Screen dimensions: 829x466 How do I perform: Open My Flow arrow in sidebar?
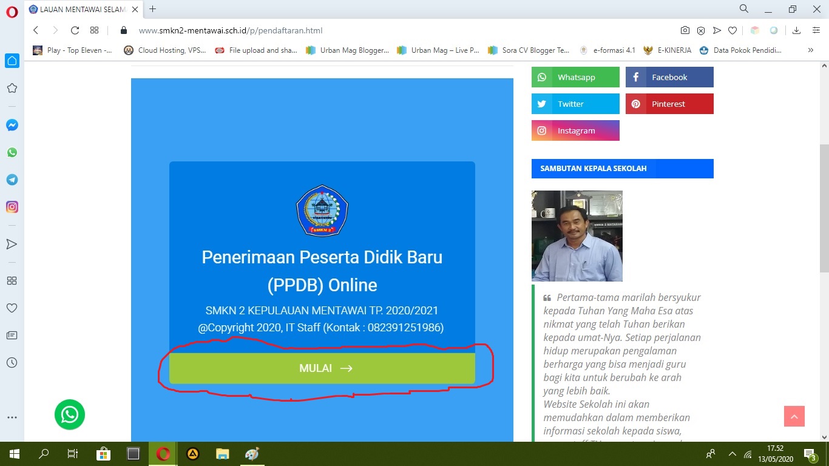[x=12, y=244]
